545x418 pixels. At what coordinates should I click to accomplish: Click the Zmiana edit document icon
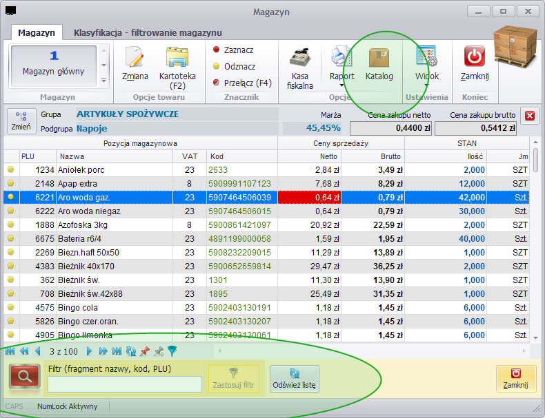[x=135, y=57]
